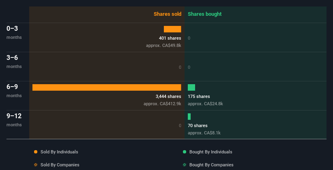The width and height of the screenshot is (333, 170).
Task: Click the 3,444 shares label
Action: click(x=168, y=96)
